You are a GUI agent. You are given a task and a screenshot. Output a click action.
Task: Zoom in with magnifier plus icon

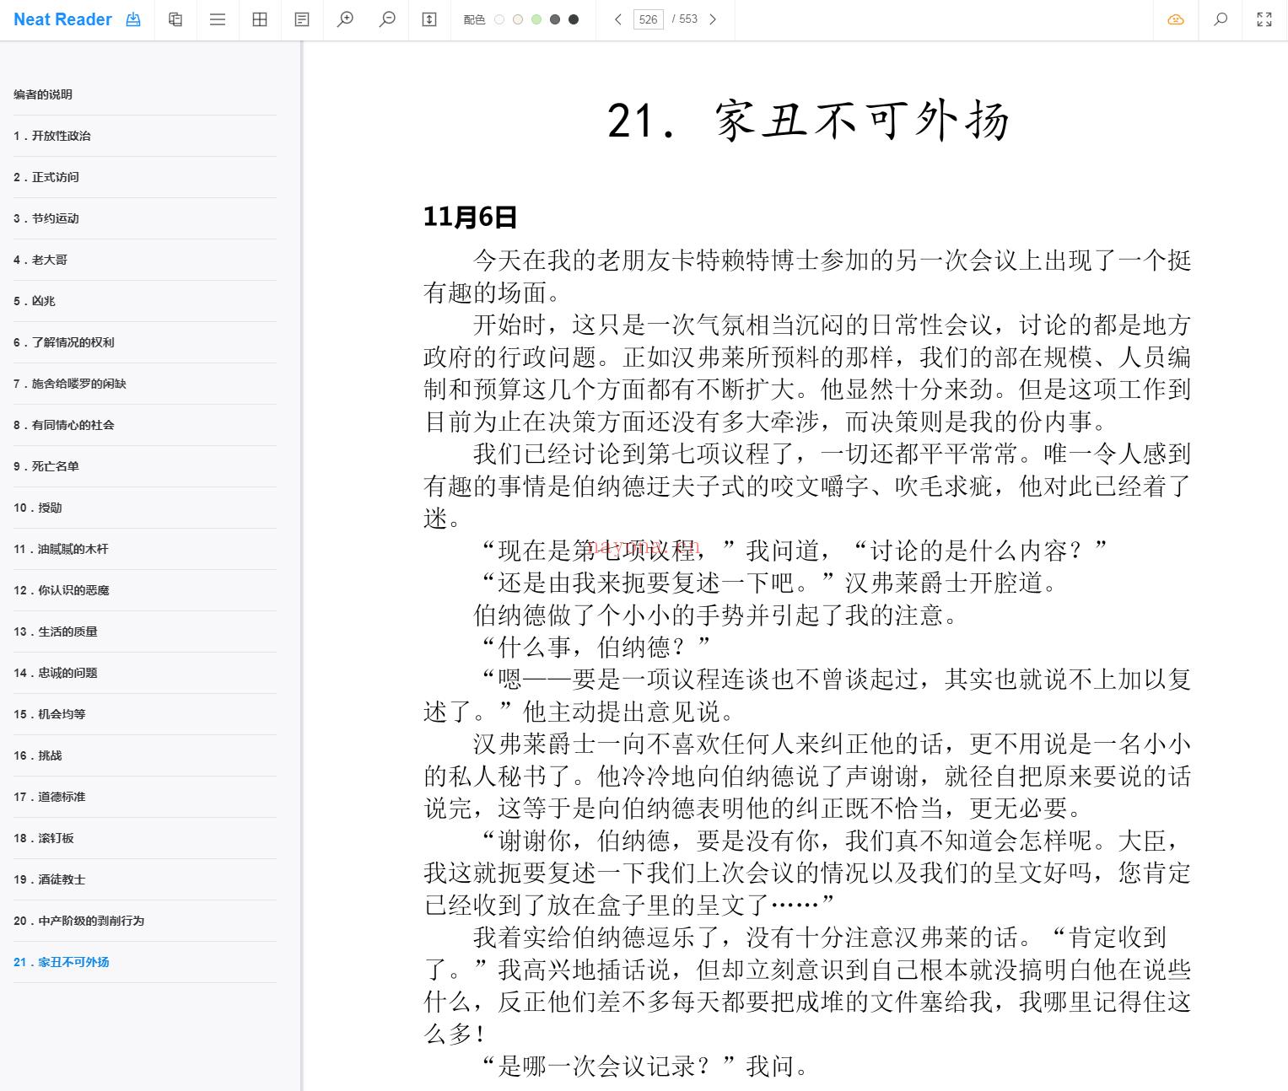[345, 19]
